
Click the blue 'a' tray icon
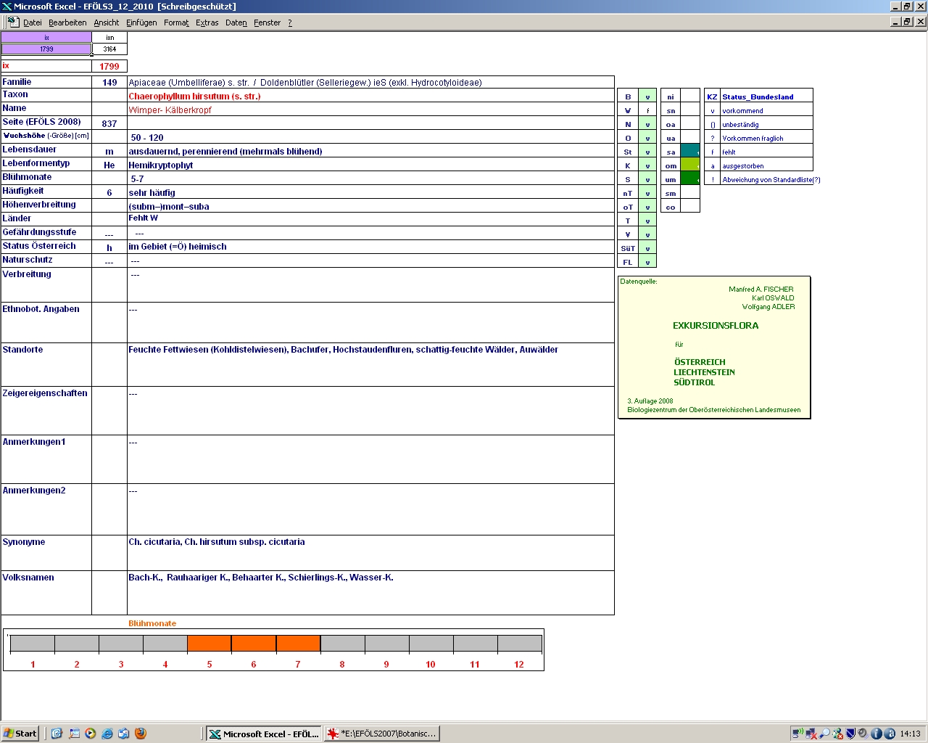pos(889,734)
